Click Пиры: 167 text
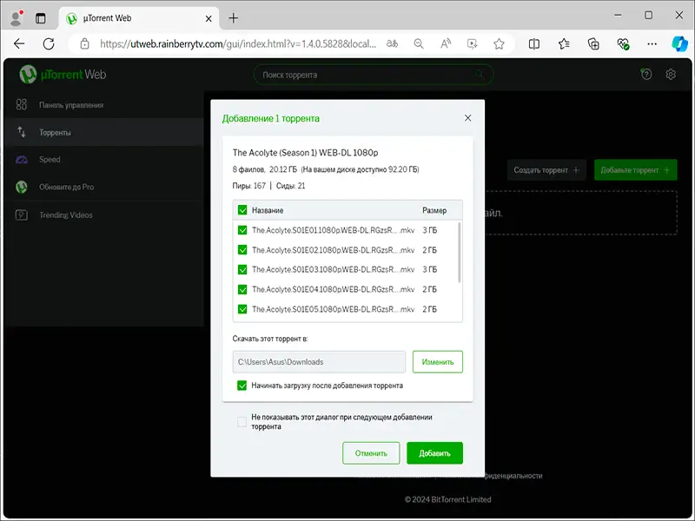 pos(248,186)
